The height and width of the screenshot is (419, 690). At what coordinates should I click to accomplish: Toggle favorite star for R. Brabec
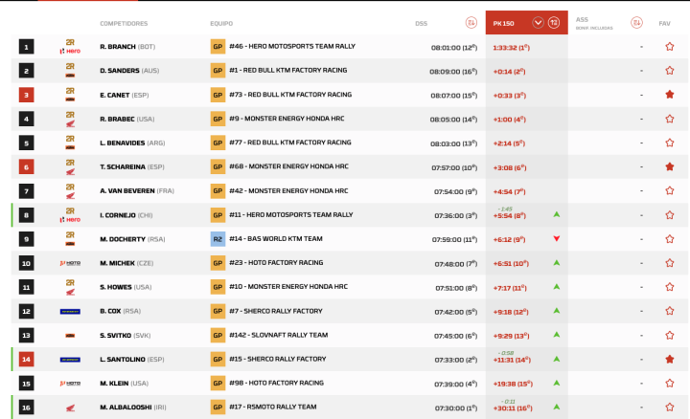point(669,119)
